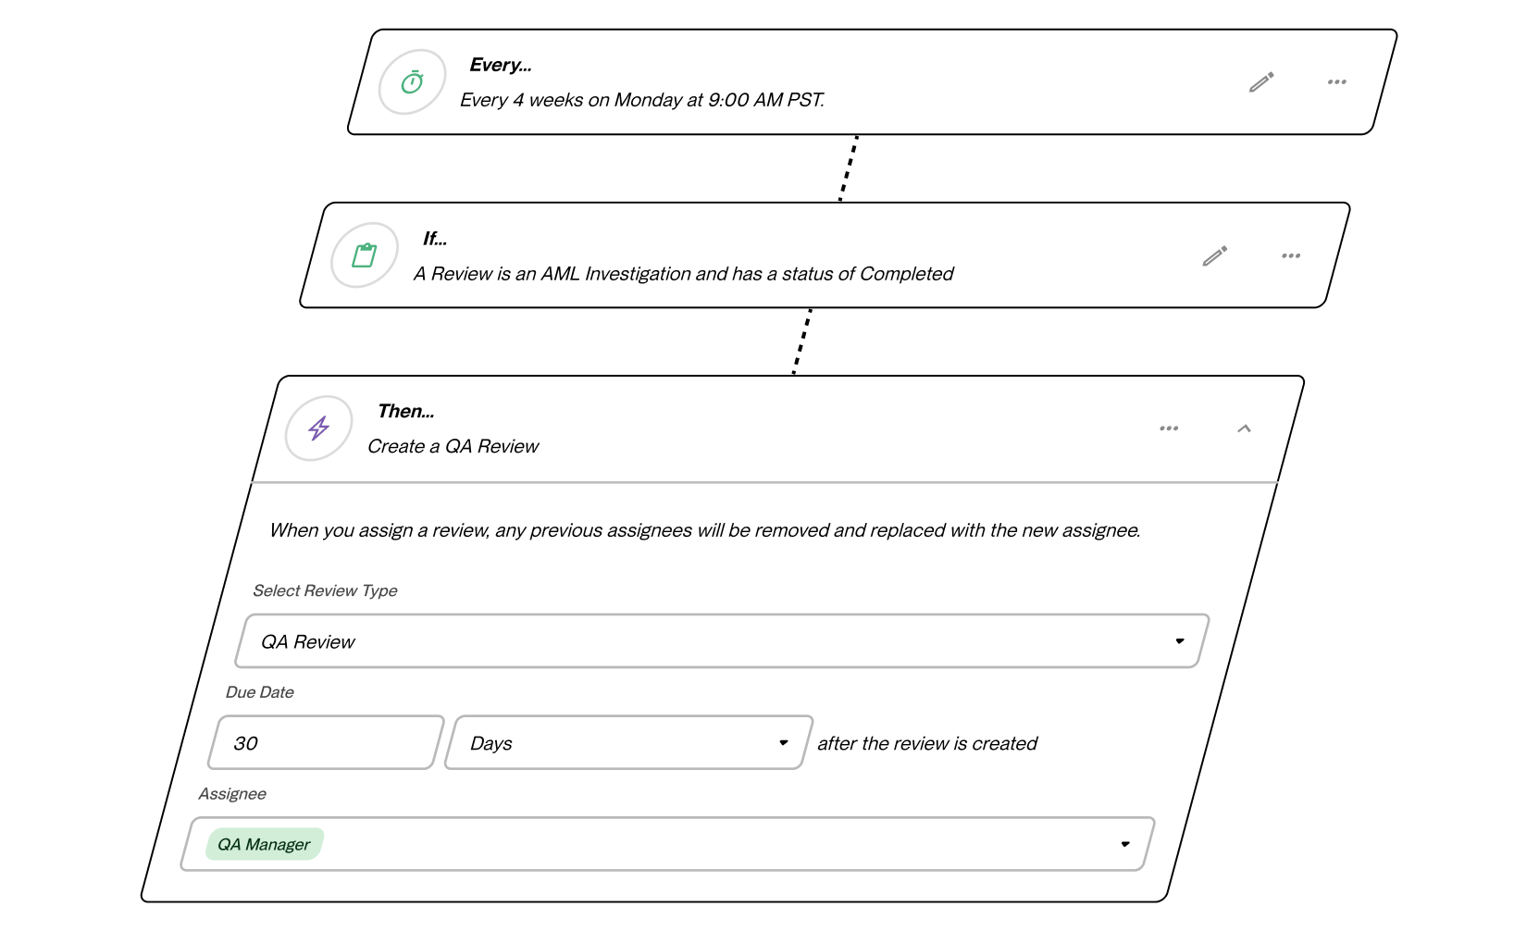Edit the If condition with pencil icon
Viewport: 1539px width, 931px height.
(x=1215, y=256)
